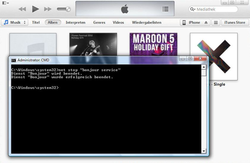Click the CMD scrollbar down arrow
Viewport: 250px width, 163px height.
[204, 151]
